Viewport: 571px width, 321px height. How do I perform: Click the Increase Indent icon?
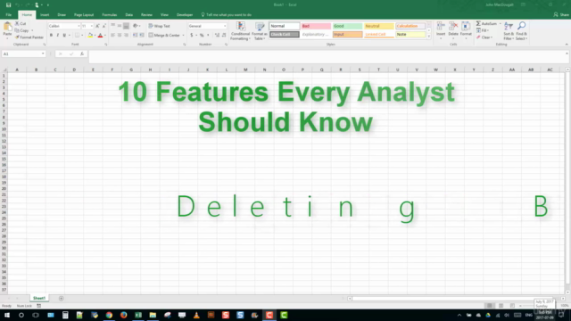[142, 36]
